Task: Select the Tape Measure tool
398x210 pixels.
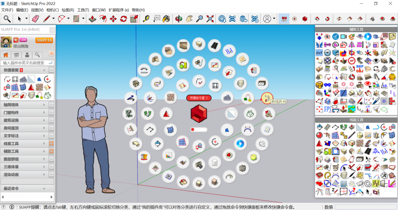Action: (146, 19)
